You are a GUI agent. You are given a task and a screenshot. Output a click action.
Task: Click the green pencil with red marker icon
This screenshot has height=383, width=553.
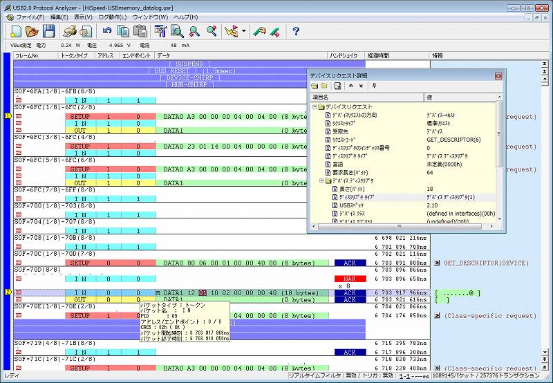tap(275, 31)
